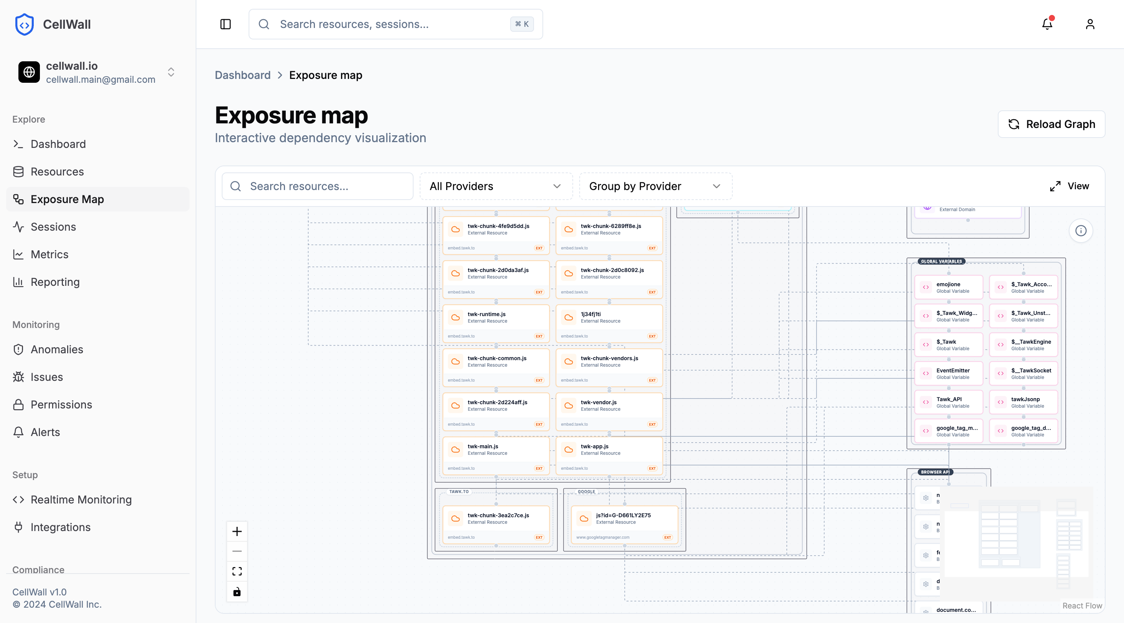Viewport: 1124px width, 623px height.
Task: Toggle graph interactivity with the lock control
Action: click(x=237, y=592)
